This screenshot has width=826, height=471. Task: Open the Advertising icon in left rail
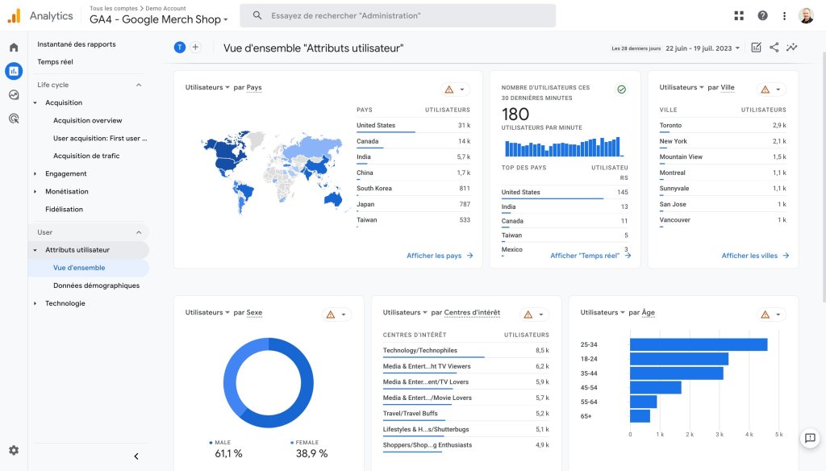14,119
